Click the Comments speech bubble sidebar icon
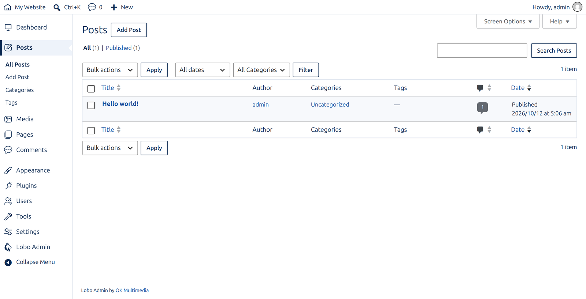The height and width of the screenshot is (299, 586). [8, 150]
